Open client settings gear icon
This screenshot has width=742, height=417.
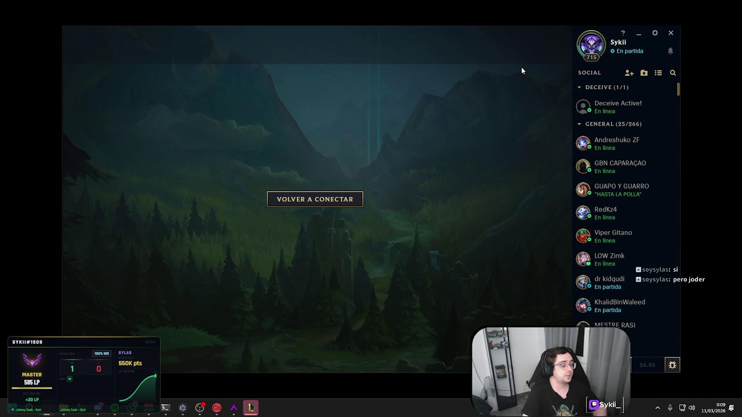655,33
